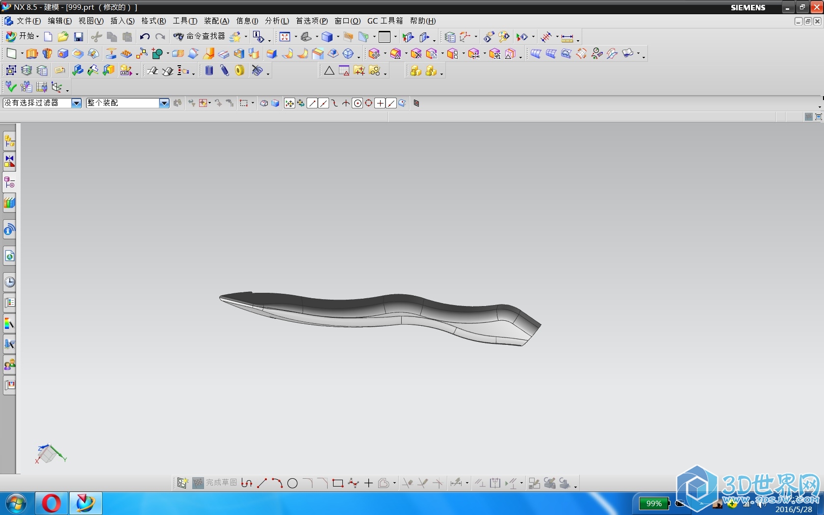Click the triangle datum icon
This screenshot has height=515, width=824.
[329, 71]
